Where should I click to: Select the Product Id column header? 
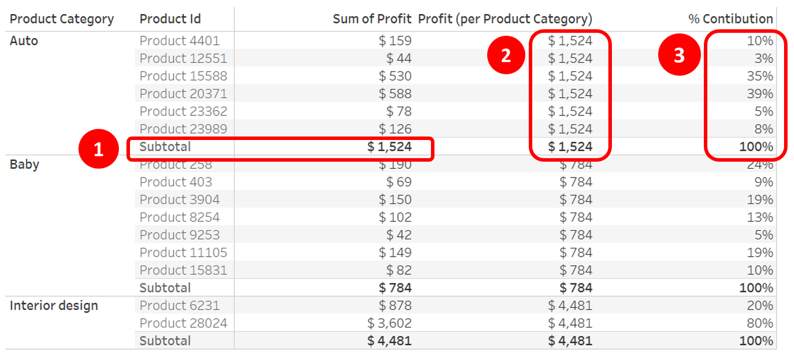[x=170, y=19]
